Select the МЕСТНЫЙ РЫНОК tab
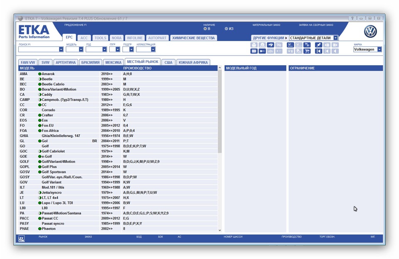Screen dimensions: 399x259 143,61
